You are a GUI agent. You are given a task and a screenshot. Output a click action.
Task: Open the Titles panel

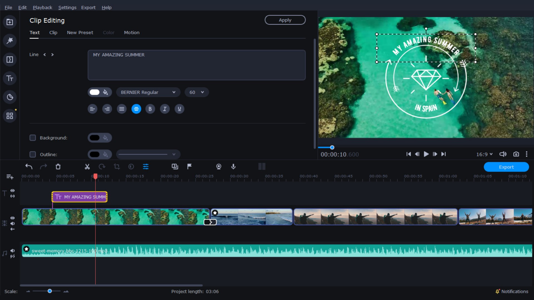coord(10,78)
